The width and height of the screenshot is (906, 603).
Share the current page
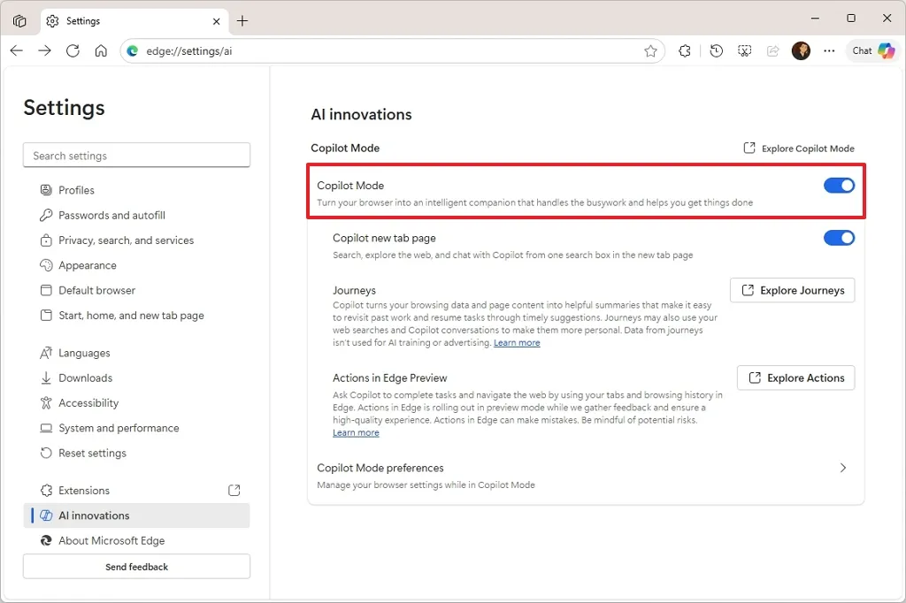coord(772,50)
